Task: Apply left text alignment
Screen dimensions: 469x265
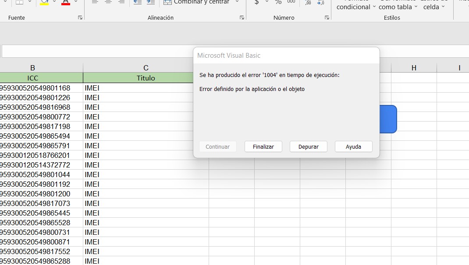Action: (95, 2)
